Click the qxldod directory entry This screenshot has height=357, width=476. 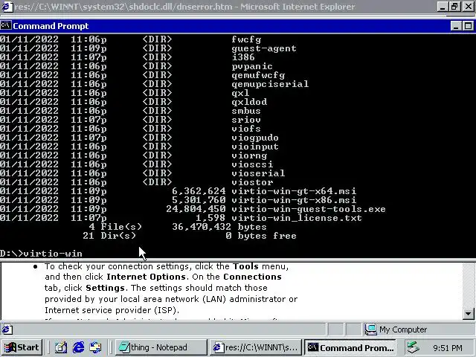click(x=249, y=102)
